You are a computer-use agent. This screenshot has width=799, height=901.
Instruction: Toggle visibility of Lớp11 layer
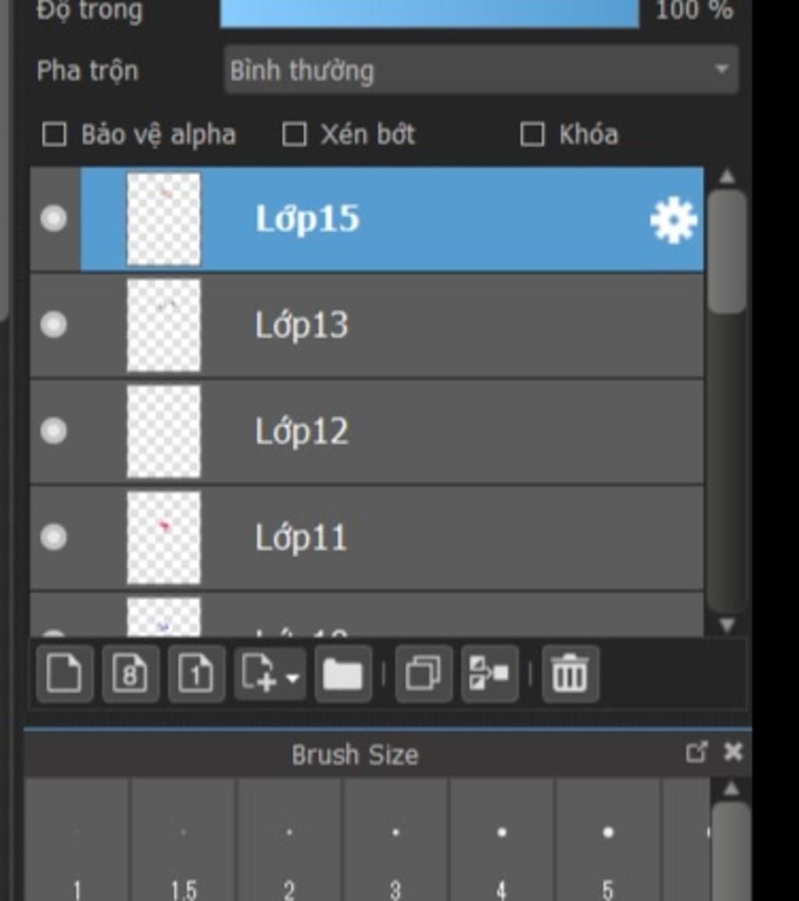pyautogui.click(x=54, y=537)
